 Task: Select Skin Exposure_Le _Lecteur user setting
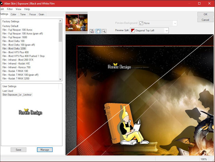[17, 95]
